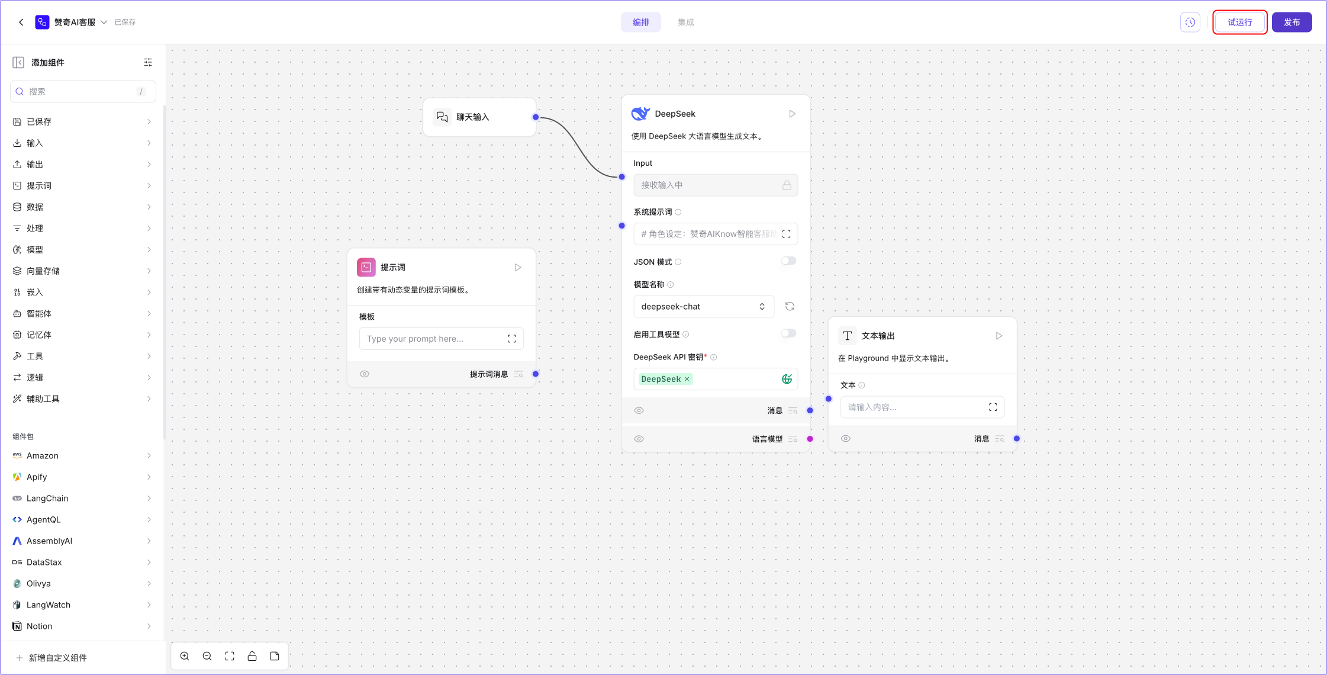1327x675 pixels.
Task: Expand the LangChain component bundle
Action: (x=82, y=498)
